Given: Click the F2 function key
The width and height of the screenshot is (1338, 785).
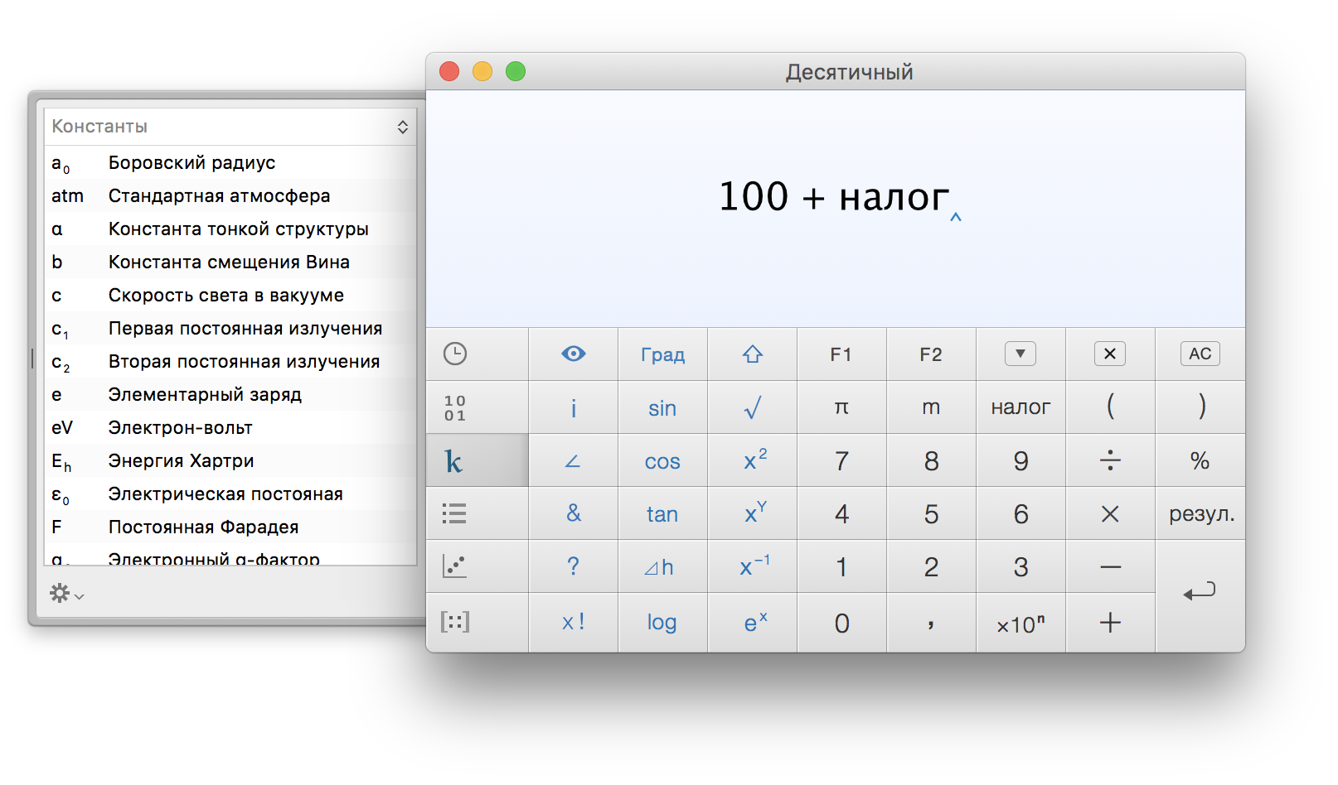Looking at the screenshot, I should tap(932, 354).
